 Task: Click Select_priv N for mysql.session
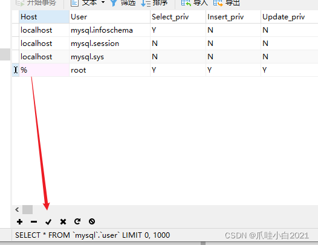pos(178,44)
